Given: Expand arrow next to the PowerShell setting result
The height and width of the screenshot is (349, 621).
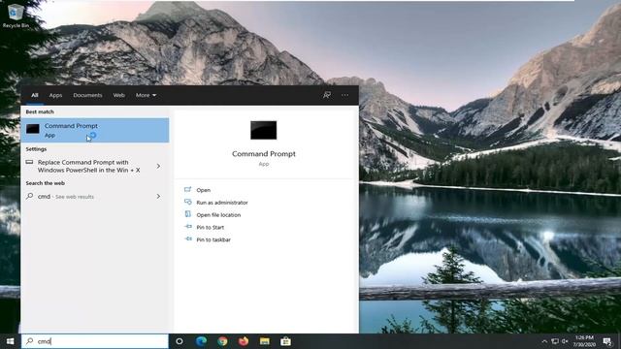Looking at the screenshot, I should tap(158, 166).
